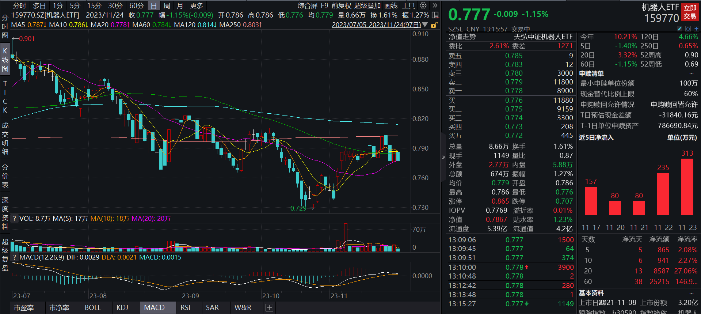The height and width of the screenshot is (314, 701).
Task: Open 前复权 adjustment dropdown
Action: pyautogui.click(x=342, y=5)
